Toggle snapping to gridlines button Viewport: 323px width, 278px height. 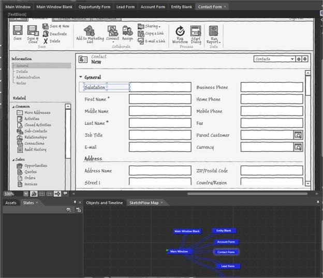point(50,194)
